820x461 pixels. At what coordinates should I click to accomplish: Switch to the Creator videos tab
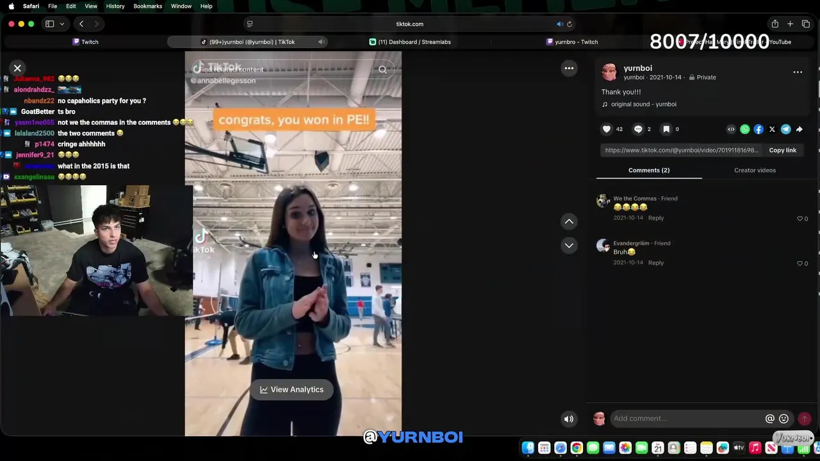point(755,170)
